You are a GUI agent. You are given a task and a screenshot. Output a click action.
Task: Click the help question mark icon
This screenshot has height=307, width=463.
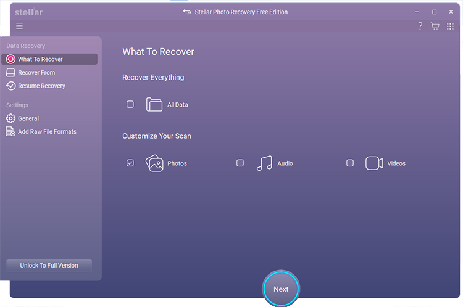pyautogui.click(x=420, y=27)
